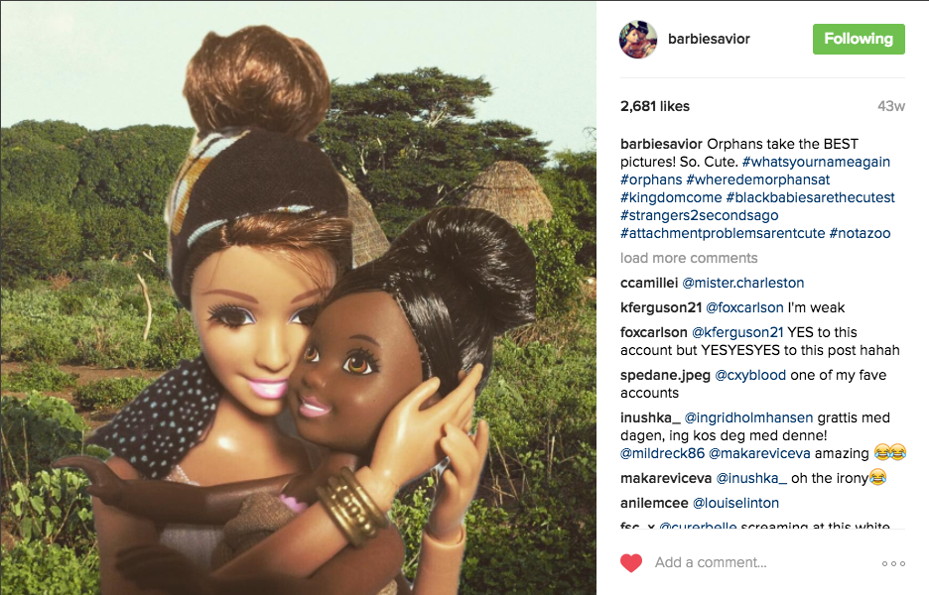This screenshot has height=595, width=929.
Task: Toggle the green Following button
Action: point(859,39)
